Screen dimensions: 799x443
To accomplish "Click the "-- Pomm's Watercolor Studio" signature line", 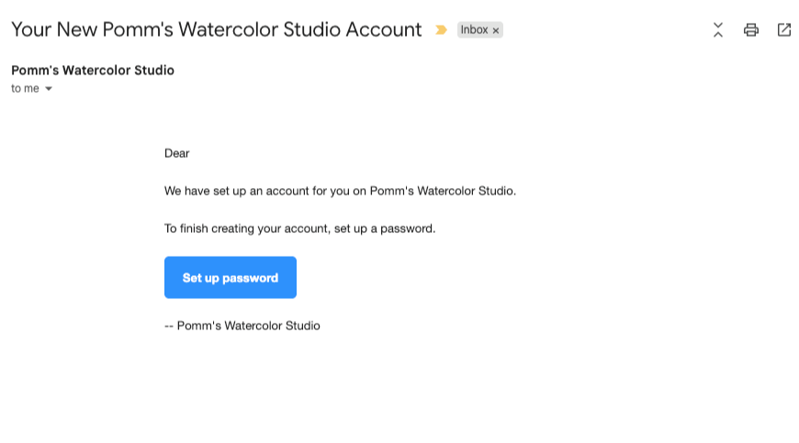I will (x=242, y=326).
